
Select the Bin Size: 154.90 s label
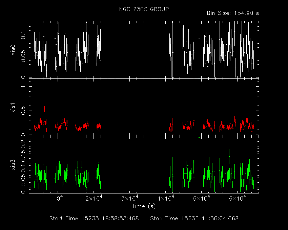[x=233, y=13]
